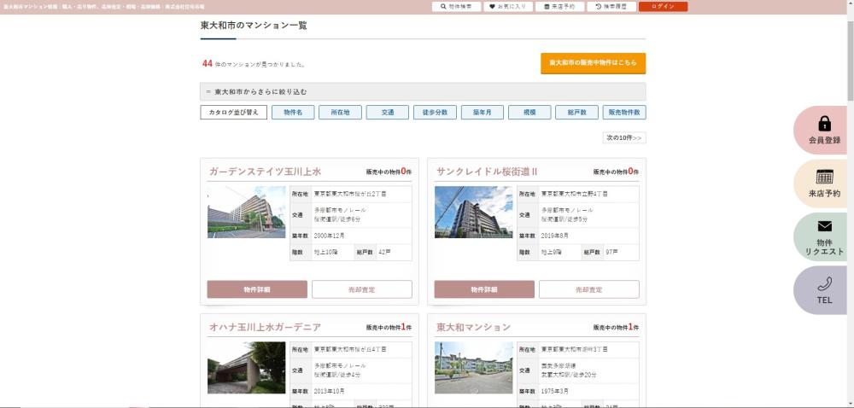Click the calendar icon in the side 来店予約 bubble
The image size is (854, 408).
tap(825, 177)
